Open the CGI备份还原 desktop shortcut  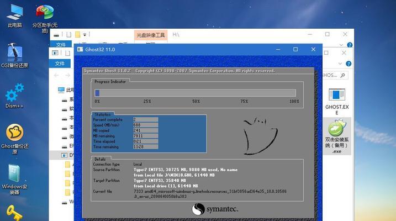[14, 54]
